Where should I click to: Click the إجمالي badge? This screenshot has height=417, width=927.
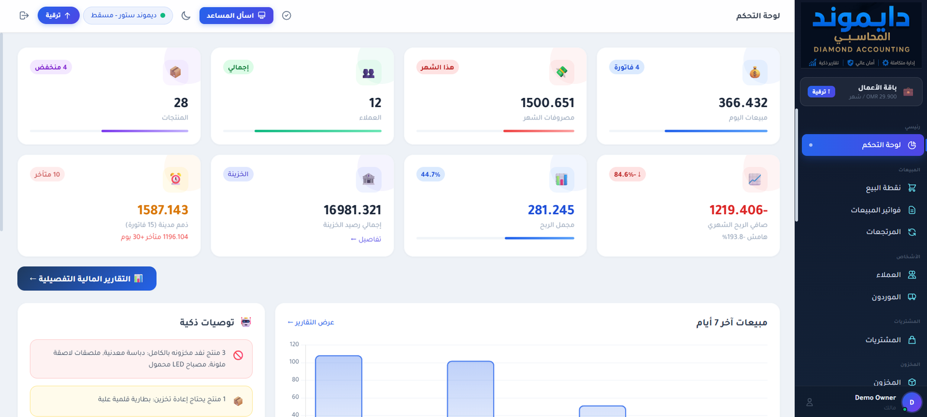(x=238, y=67)
